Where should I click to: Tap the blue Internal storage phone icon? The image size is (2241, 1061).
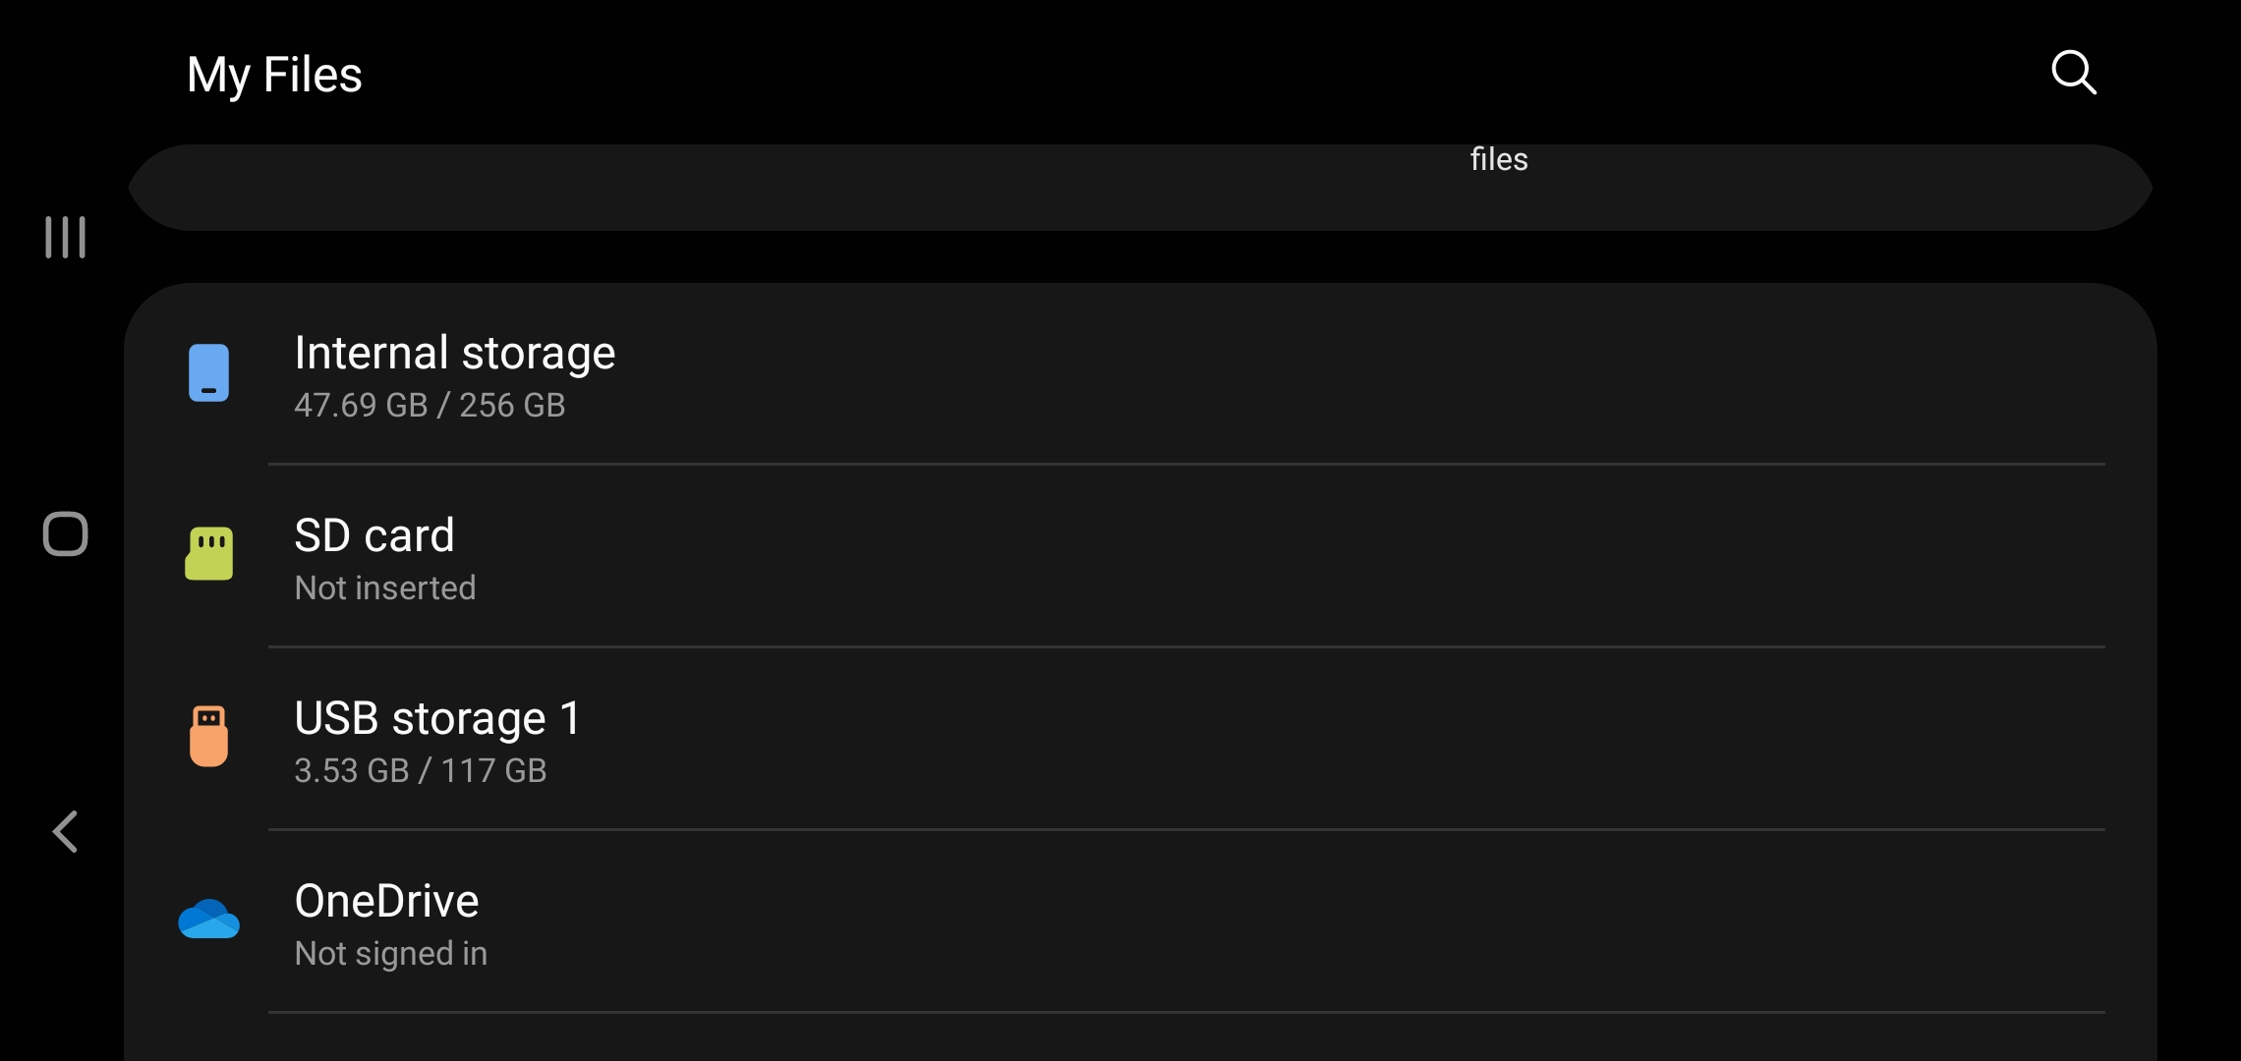click(x=208, y=373)
